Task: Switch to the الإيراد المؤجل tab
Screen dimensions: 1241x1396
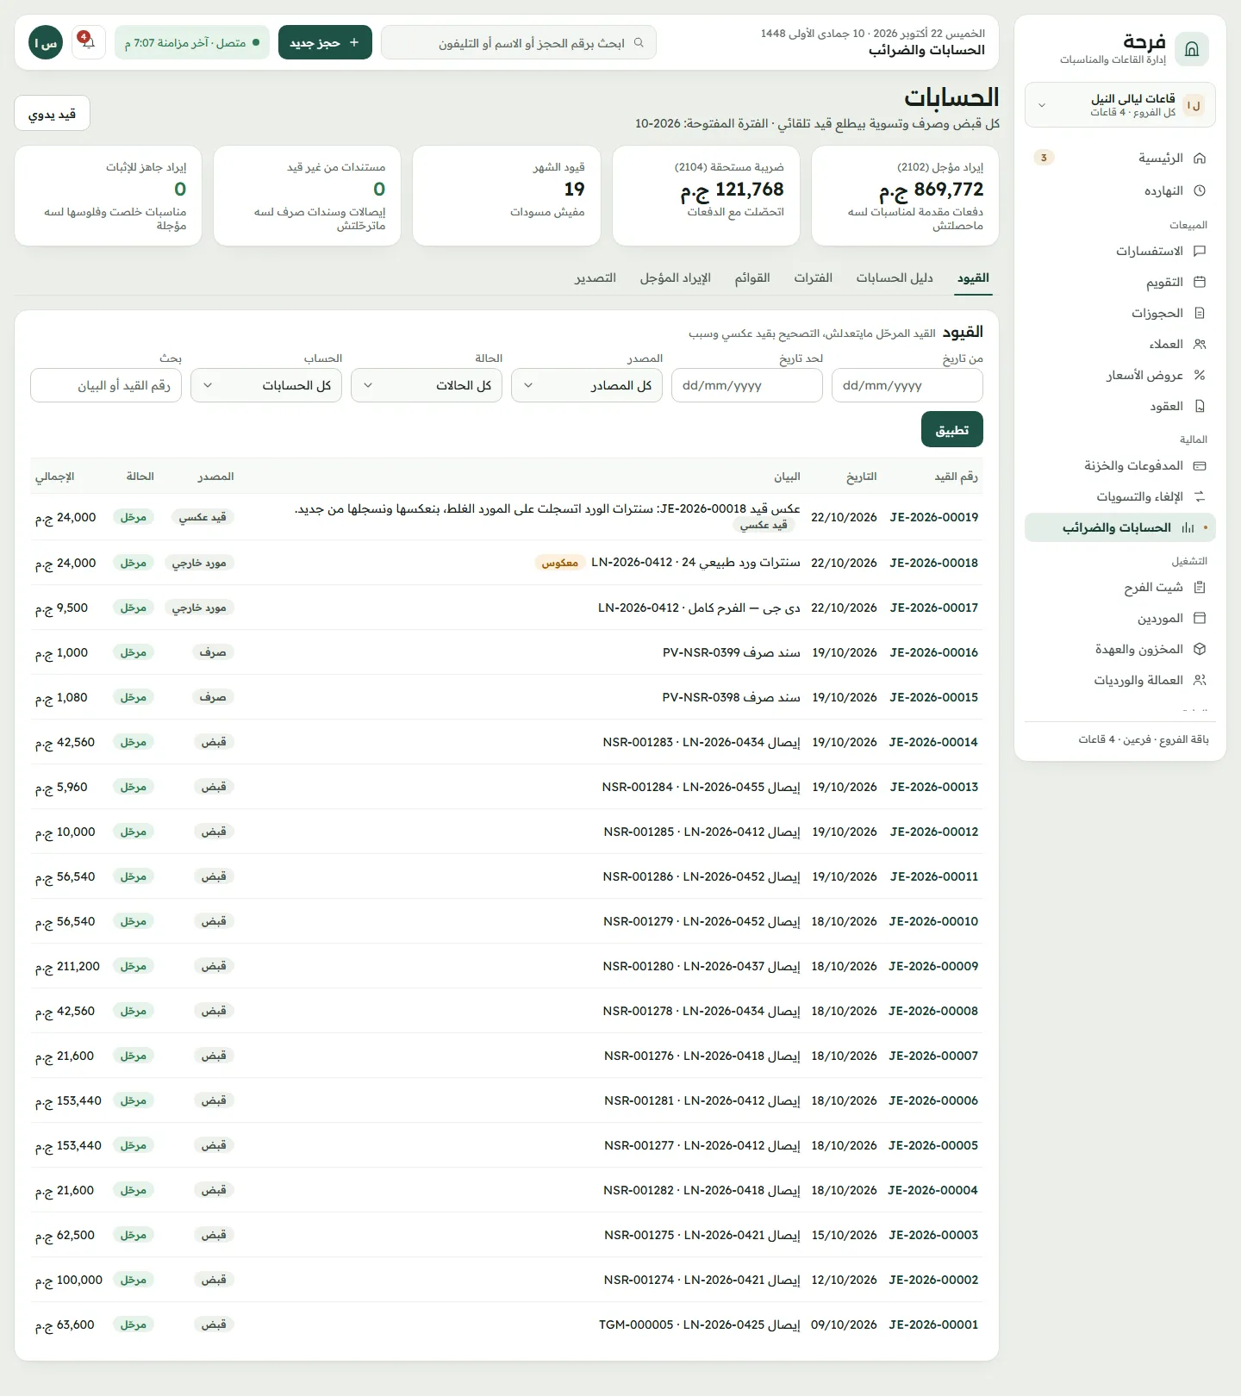Action: [676, 278]
